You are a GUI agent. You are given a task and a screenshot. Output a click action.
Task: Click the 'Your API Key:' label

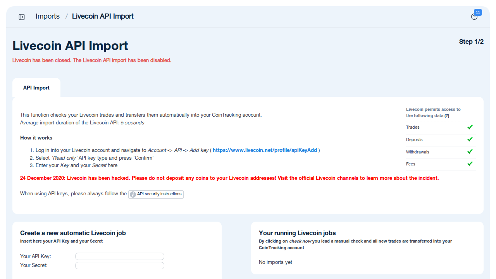[x=36, y=257]
